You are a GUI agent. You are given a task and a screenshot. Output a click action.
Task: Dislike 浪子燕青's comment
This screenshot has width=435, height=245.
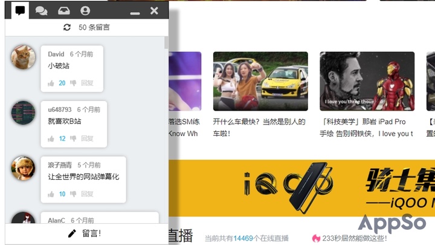click(73, 194)
